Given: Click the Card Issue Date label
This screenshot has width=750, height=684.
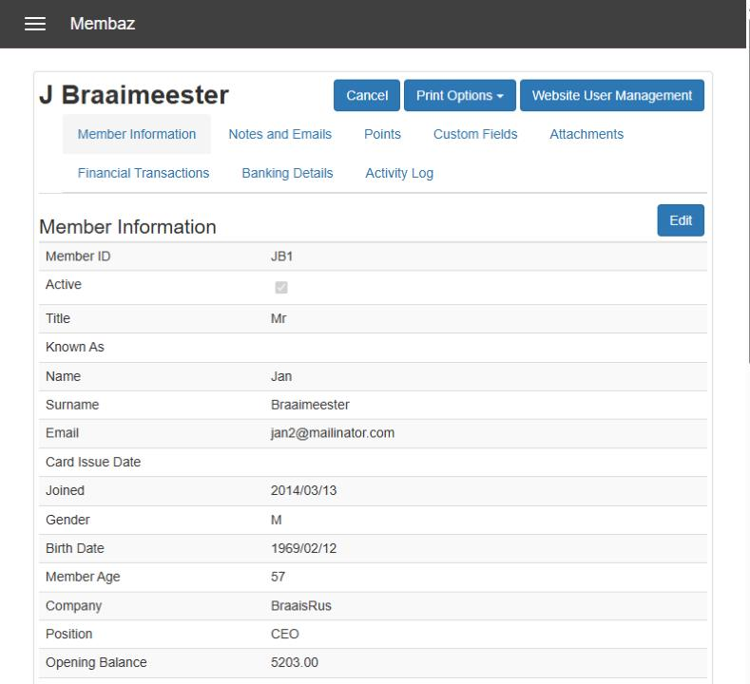Looking at the screenshot, I should pyautogui.click(x=93, y=462).
